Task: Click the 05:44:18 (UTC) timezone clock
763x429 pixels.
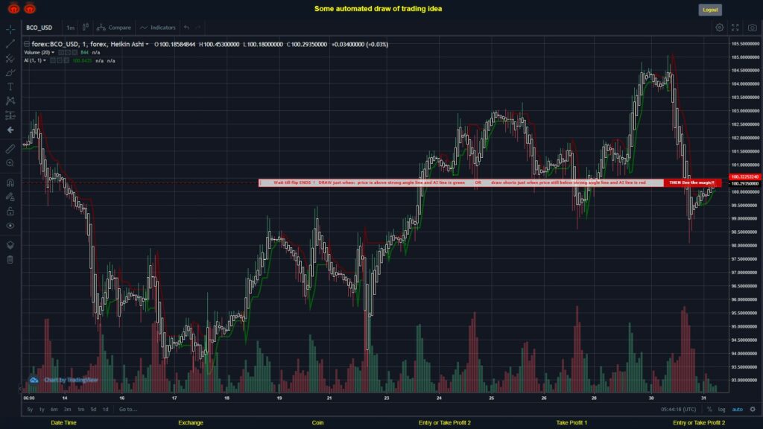Action: [678, 410]
